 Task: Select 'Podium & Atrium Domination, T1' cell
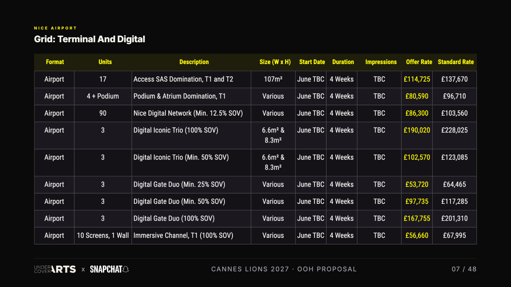[x=191, y=96]
